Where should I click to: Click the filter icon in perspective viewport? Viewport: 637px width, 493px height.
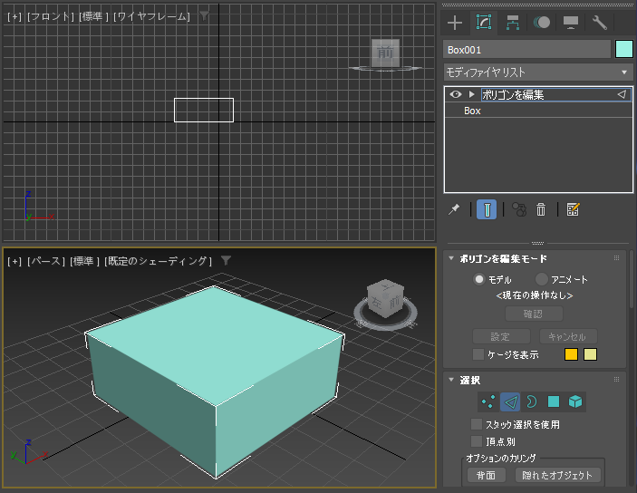[226, 260]
